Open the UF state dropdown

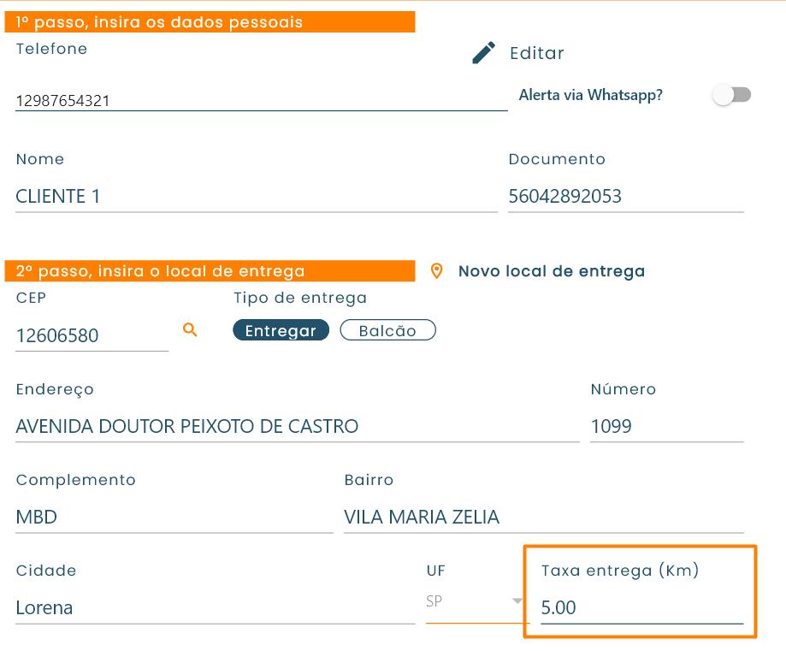click(476, 601)
